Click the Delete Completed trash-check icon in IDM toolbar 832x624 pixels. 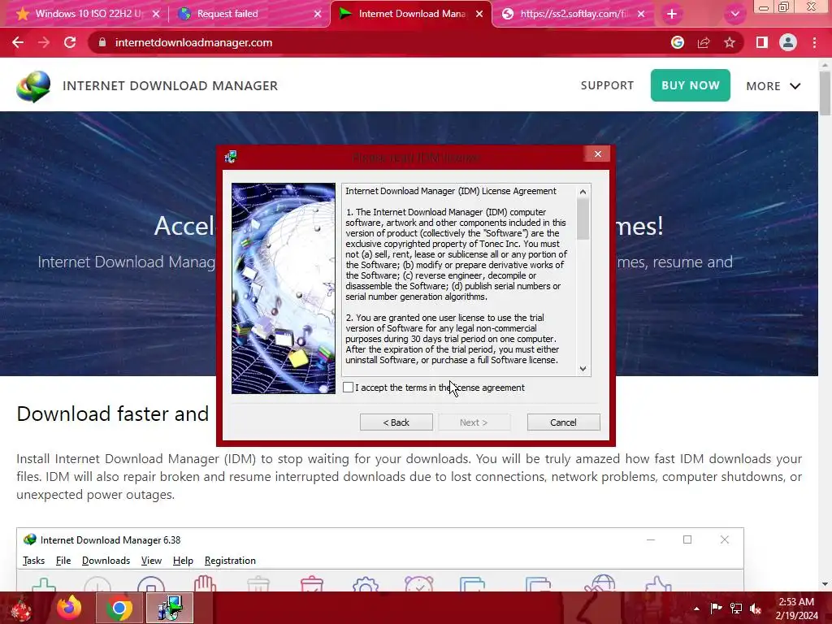pos(311,584)
